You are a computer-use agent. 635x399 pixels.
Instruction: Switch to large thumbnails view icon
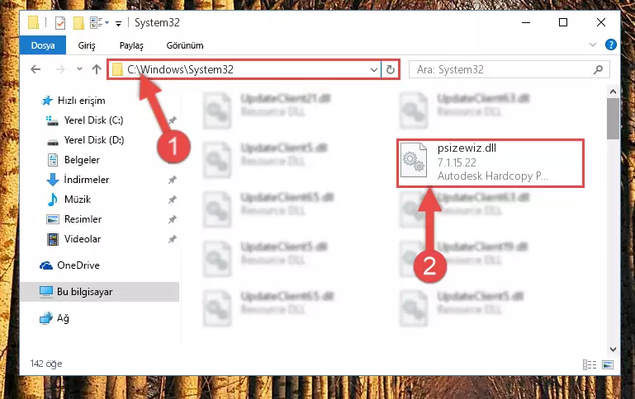pos(608,364)
